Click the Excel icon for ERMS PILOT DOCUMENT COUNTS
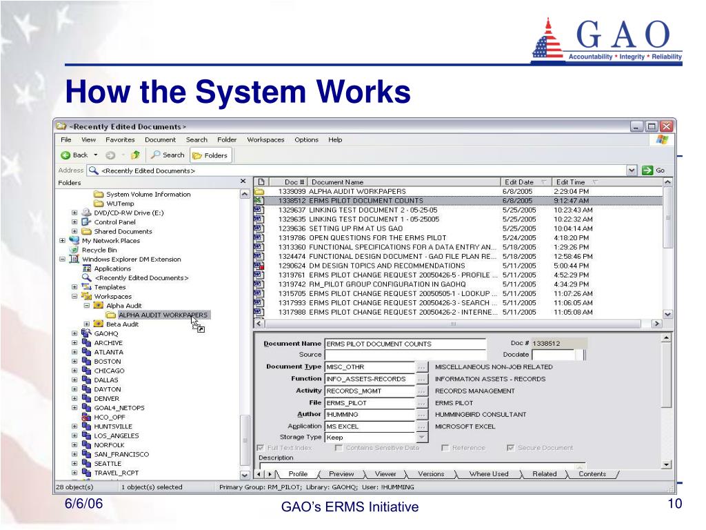The image size is (706, 530). [259, 200]
